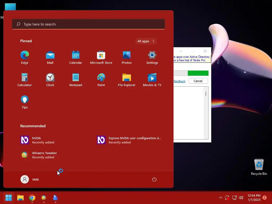Image resolution: width=272 pixels, height=204 pixels.
Task: Open Notepad from the Start menu
Action: point(76,80)
